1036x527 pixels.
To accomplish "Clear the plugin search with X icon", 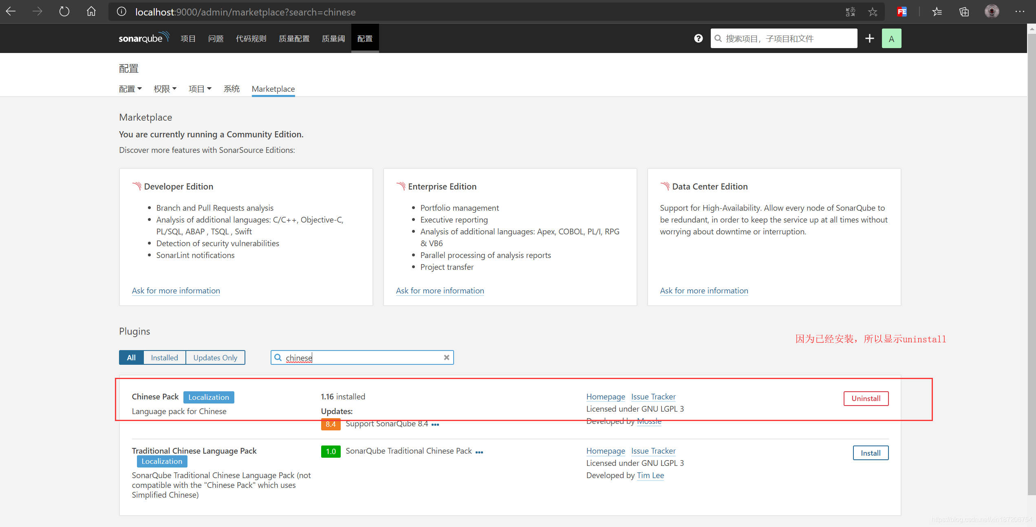I will (447, 357).
